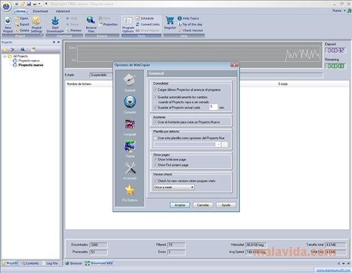This screenshot has height=273, width=352.
Task: Toggle 'Guardar el Proyecto actual cada' checkbox
Action: 155,107
